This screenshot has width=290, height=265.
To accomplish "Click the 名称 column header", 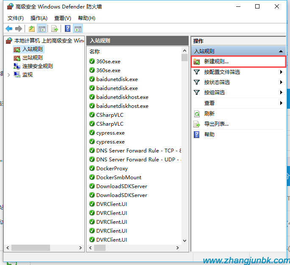I will coord(94,51).
